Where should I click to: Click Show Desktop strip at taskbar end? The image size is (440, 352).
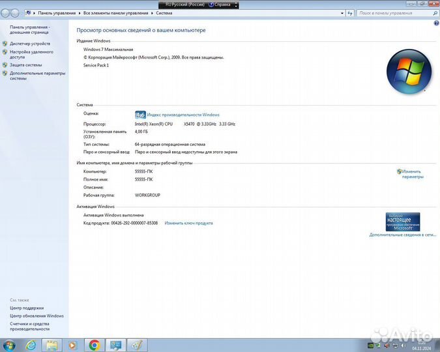438,345
